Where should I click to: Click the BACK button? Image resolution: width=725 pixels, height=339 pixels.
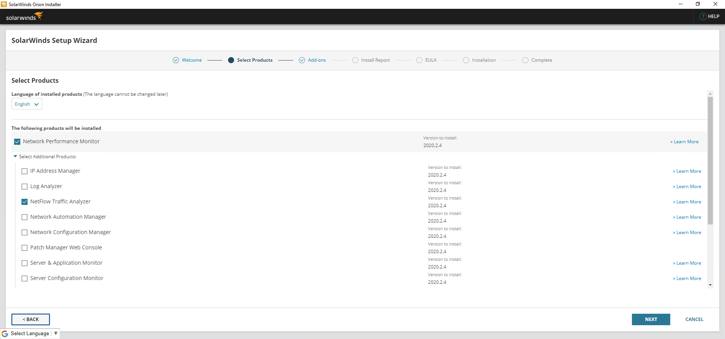coord(31,319)
